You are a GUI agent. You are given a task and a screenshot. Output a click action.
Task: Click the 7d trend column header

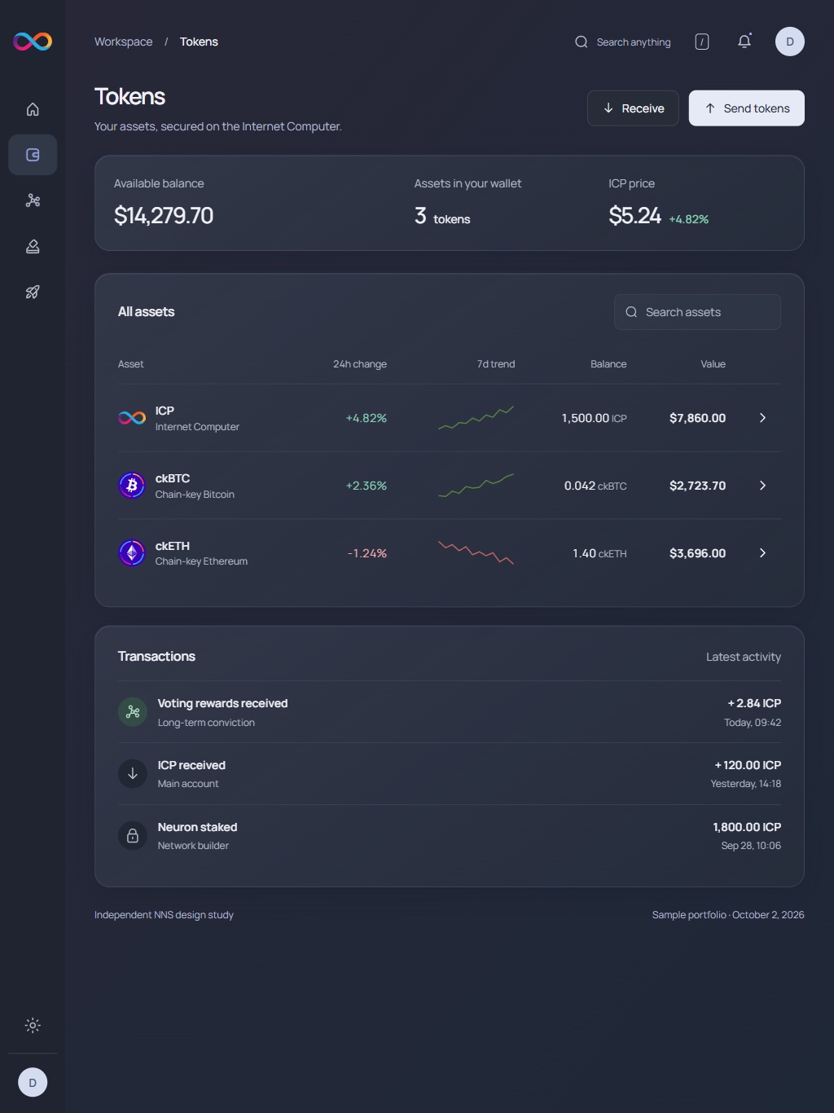496,364
